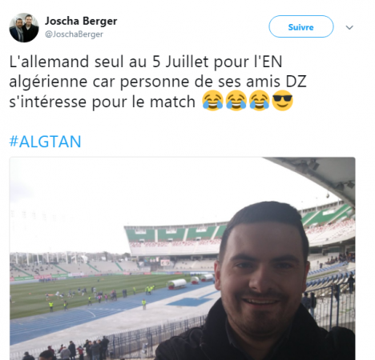Expand the chevron menu beside Suivre

click(x=349, y=27)
